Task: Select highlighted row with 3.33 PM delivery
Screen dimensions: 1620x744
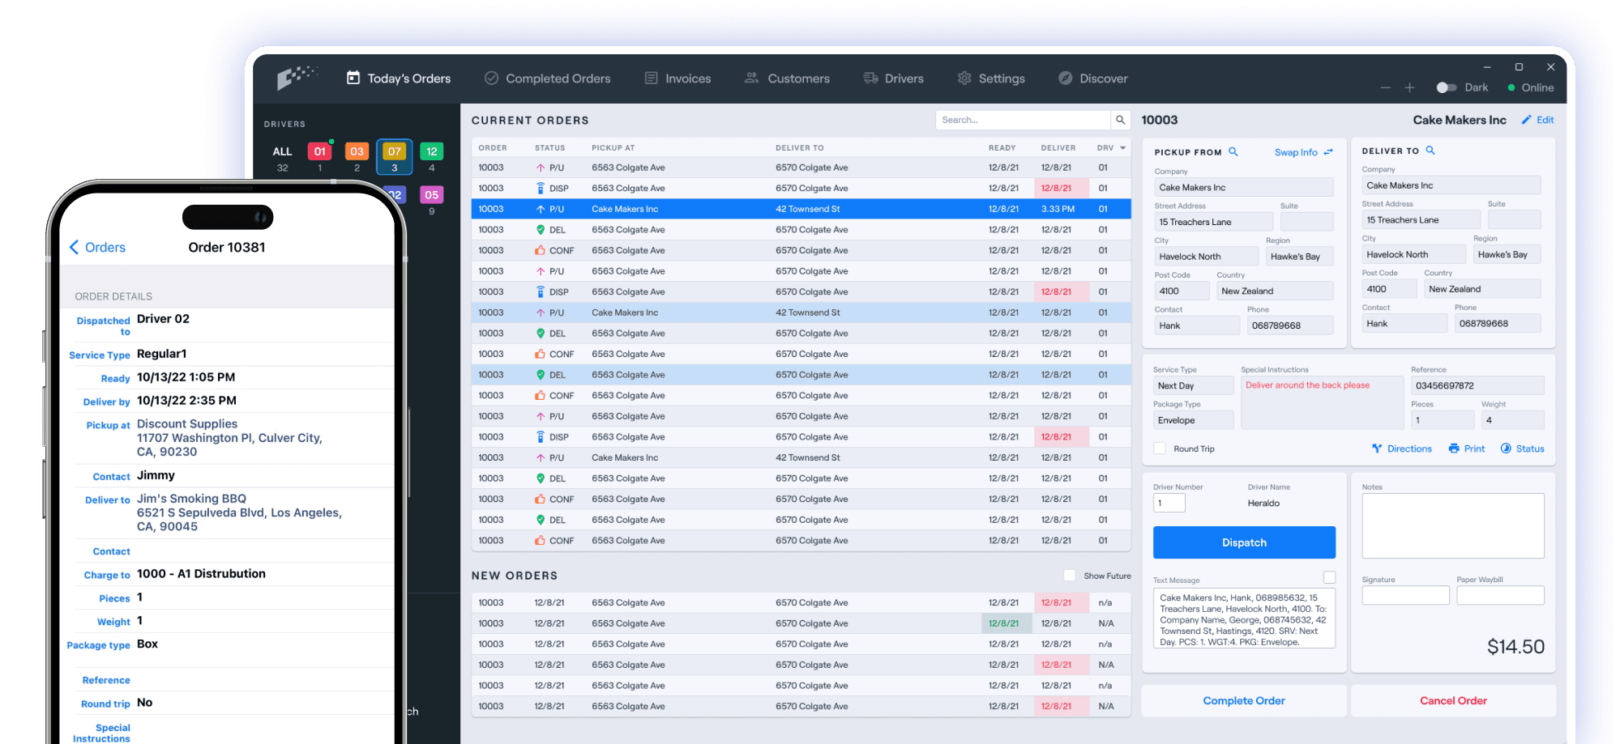Action: (x=801, y=209)
